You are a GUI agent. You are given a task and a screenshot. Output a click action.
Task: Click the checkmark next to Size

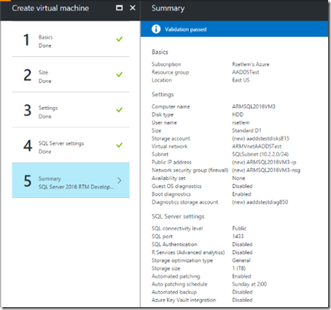[120, 74]
